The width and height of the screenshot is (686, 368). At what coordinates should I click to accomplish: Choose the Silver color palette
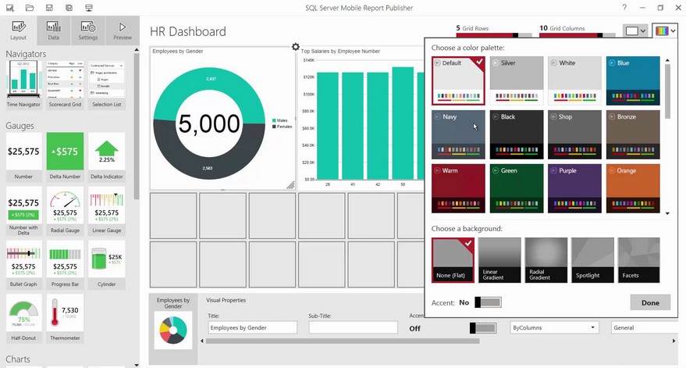[x=517, y=80]
